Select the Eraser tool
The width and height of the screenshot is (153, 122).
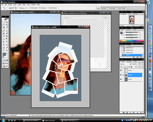tap(4, 36)
